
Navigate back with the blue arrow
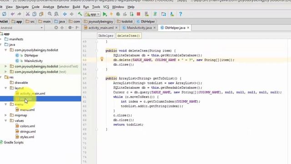pyautogui.click(x=65, y=14)
